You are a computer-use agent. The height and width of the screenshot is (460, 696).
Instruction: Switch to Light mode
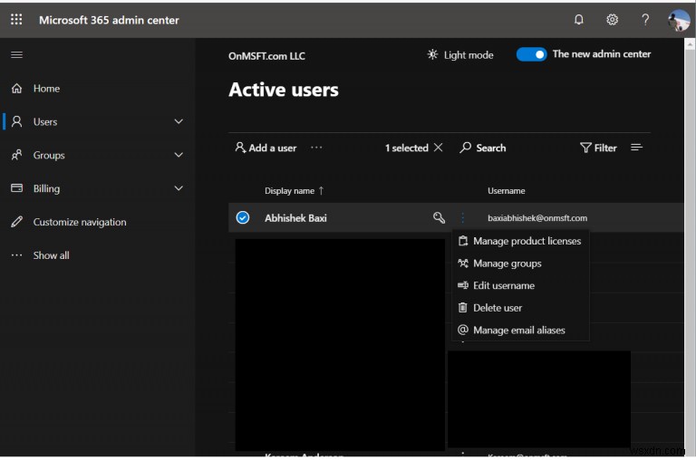[460, 55]
